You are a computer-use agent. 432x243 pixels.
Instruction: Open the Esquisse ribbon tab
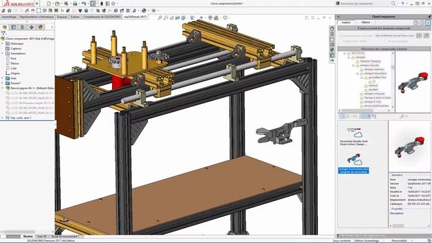tap(62, 17)
